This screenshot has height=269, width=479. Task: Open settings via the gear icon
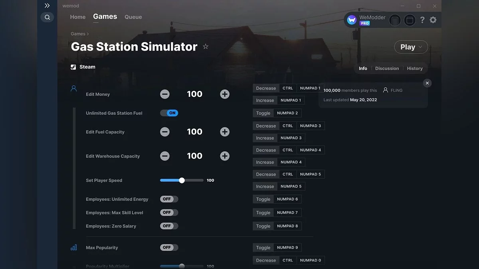click(x=433, y=20)
